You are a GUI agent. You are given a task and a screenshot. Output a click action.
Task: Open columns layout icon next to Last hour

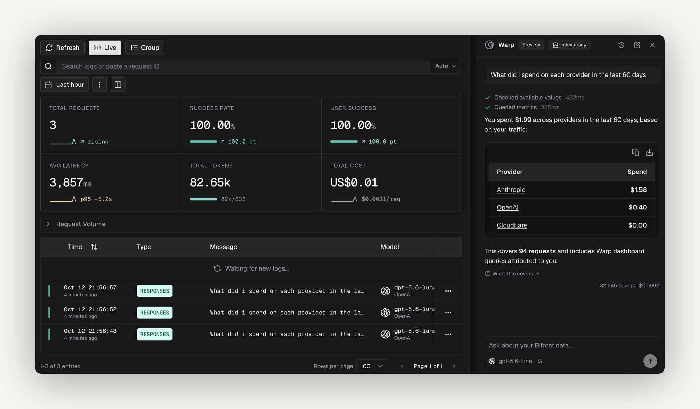click(118, 85)
